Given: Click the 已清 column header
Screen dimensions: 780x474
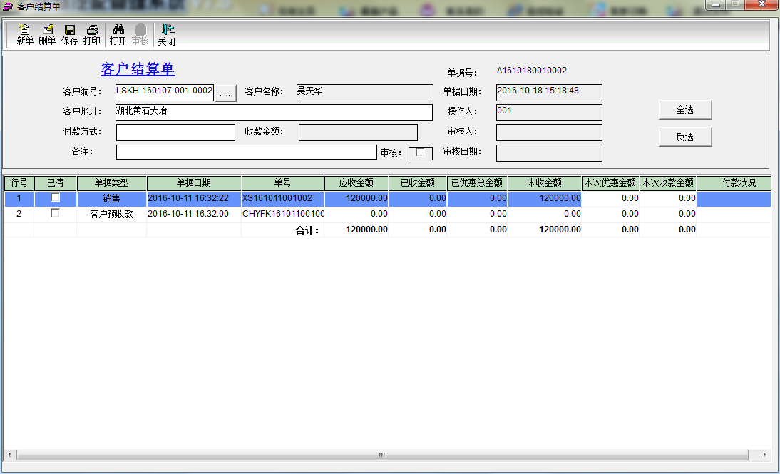Looking at the screenshot, I should pos(55,183).
